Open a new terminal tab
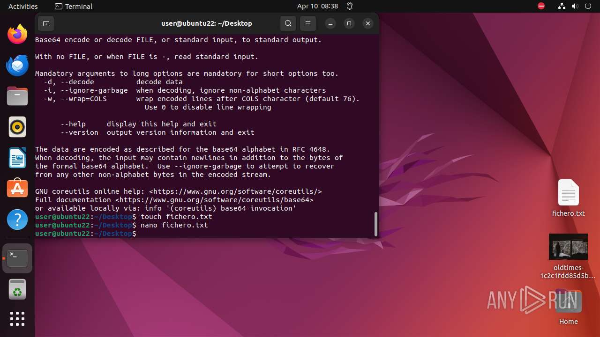The width and height of the screenshot is (600, 337). [x=46, y=23]
